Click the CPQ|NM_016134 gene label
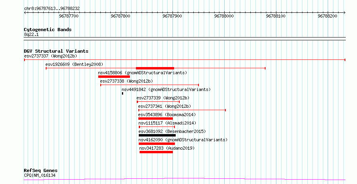This screenshot has height=184, width=357. tap(40, 175)
